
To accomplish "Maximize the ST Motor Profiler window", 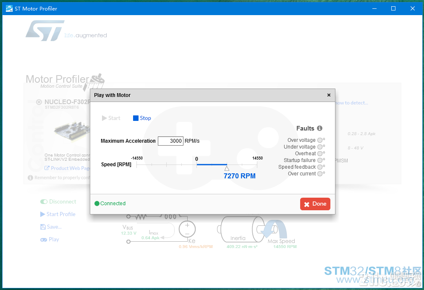I will coord(393,8).
